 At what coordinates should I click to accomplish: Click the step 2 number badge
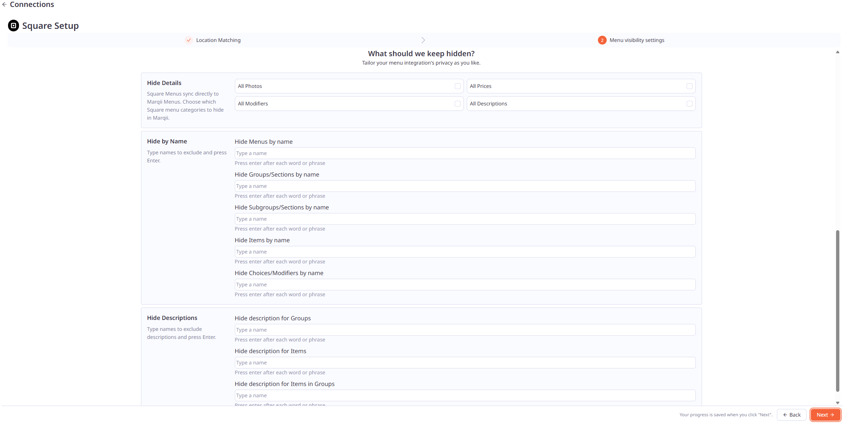point(602,40)
